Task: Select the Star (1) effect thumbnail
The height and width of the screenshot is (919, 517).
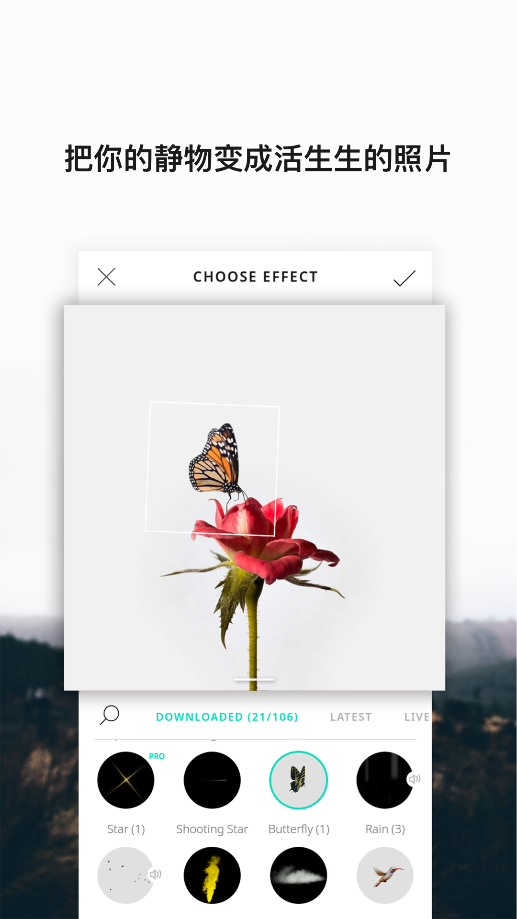Action: pyautogui.click(x=126, y=780)
